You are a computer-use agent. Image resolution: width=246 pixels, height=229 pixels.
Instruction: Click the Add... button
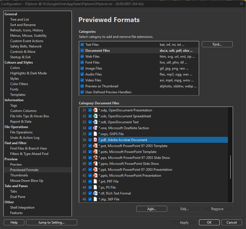(x=152, y=209)
